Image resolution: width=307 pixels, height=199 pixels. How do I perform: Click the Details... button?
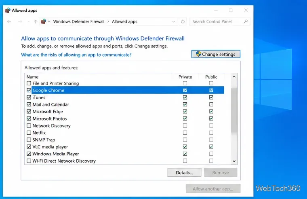(x=184, y=173)
